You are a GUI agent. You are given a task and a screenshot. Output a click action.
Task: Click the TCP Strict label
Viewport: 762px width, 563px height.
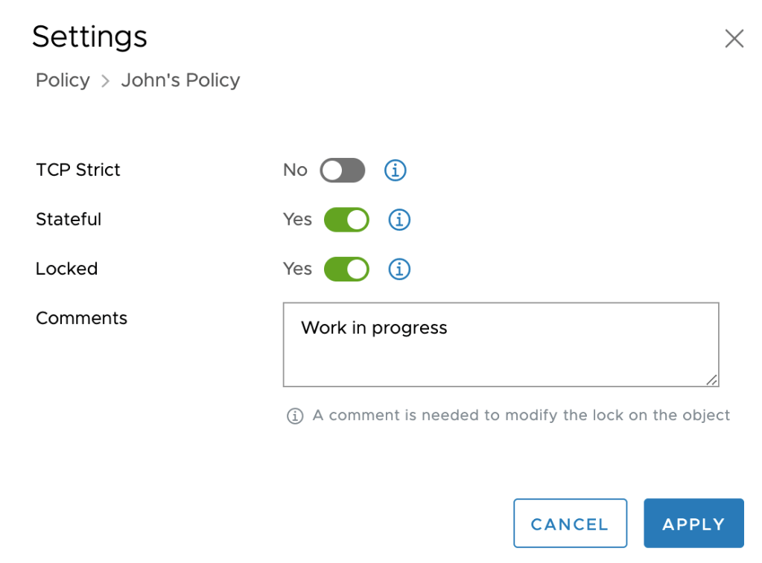(x=78, y=170)
